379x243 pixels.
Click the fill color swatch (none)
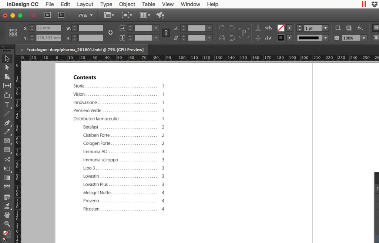pos(281,28)
